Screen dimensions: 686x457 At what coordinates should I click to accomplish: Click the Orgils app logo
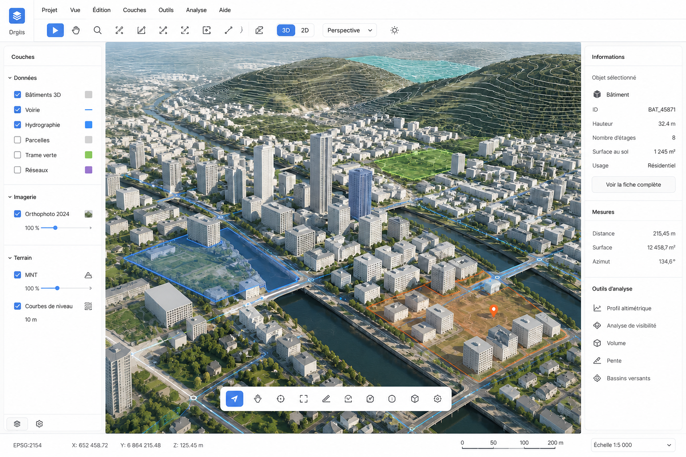pyautogui.click(x=17, y=16)
